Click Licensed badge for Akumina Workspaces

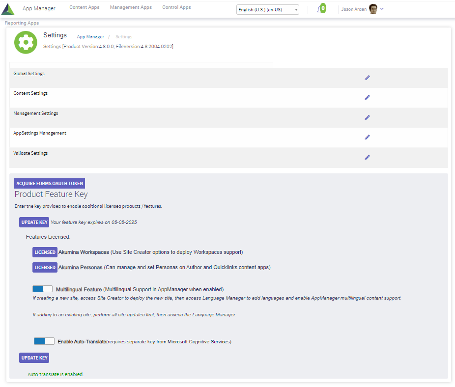coord(45,252)
